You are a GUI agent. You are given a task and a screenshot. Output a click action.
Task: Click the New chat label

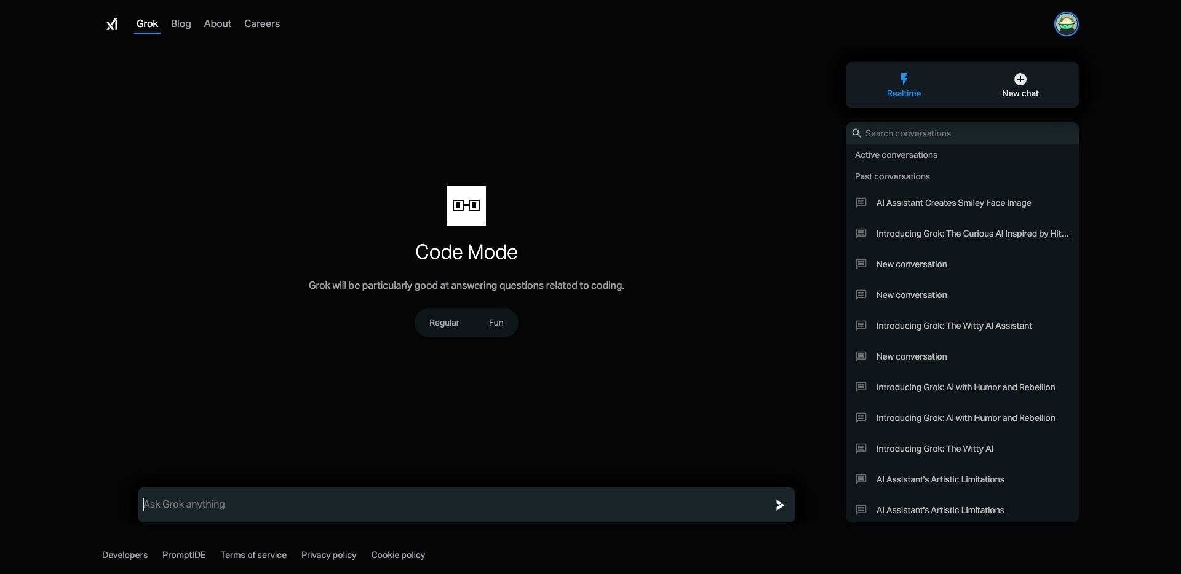(1020, 93)
